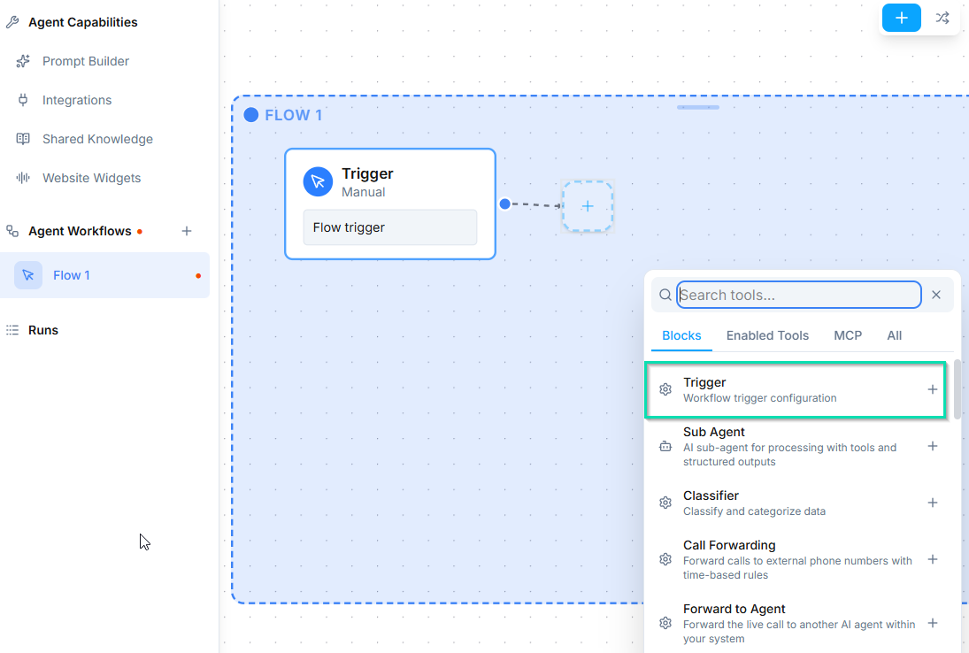Add a new workflow with the sidebar plus
The width and height of the screenshot is (969, 653).
(x=187, y=230)
